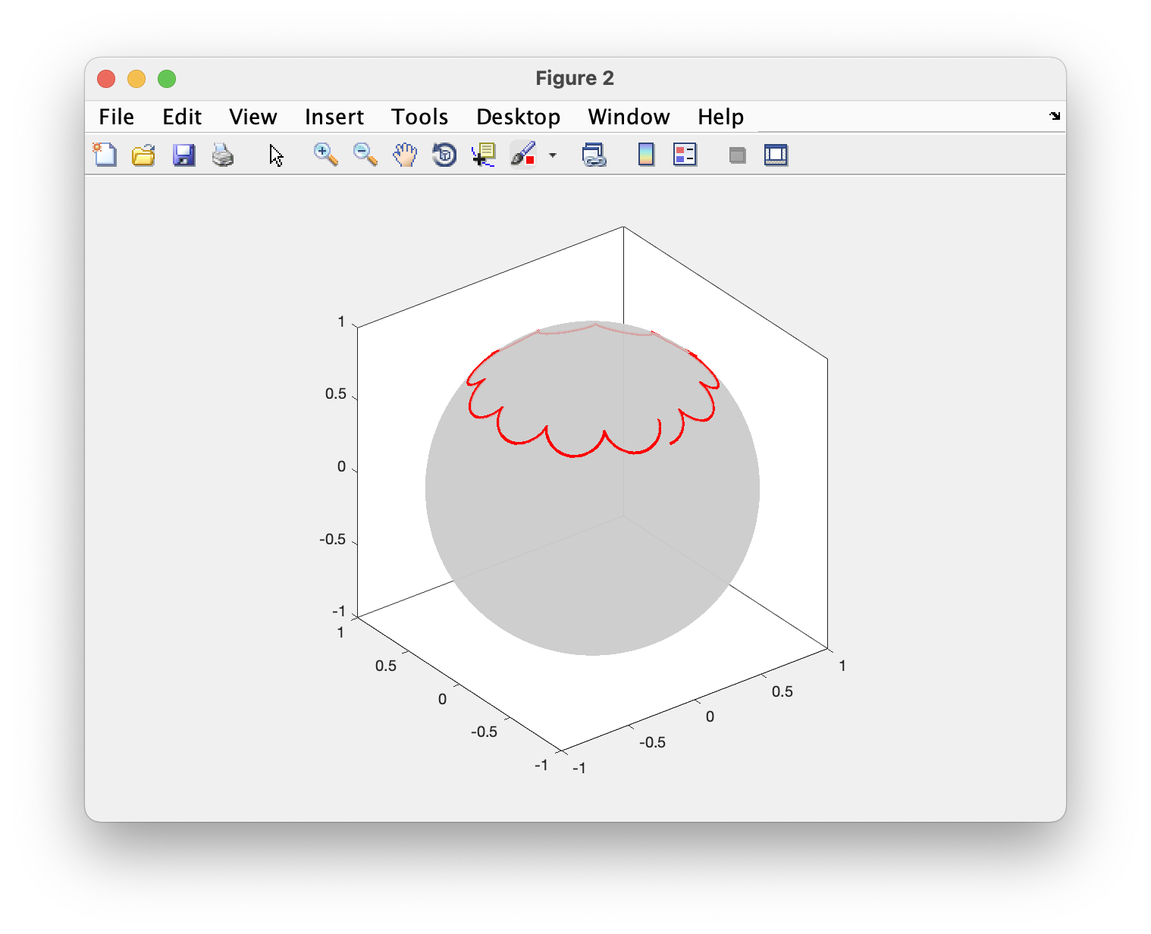Open the Edit menu

pos(182,117)
